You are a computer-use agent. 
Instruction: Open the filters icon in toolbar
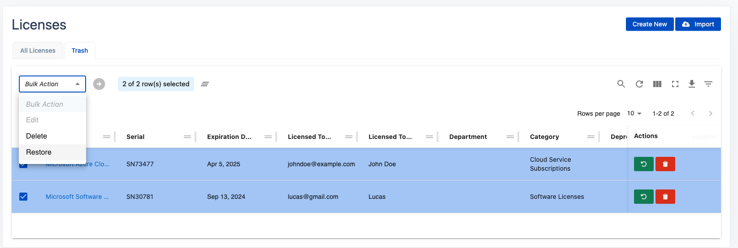point(708,84)
